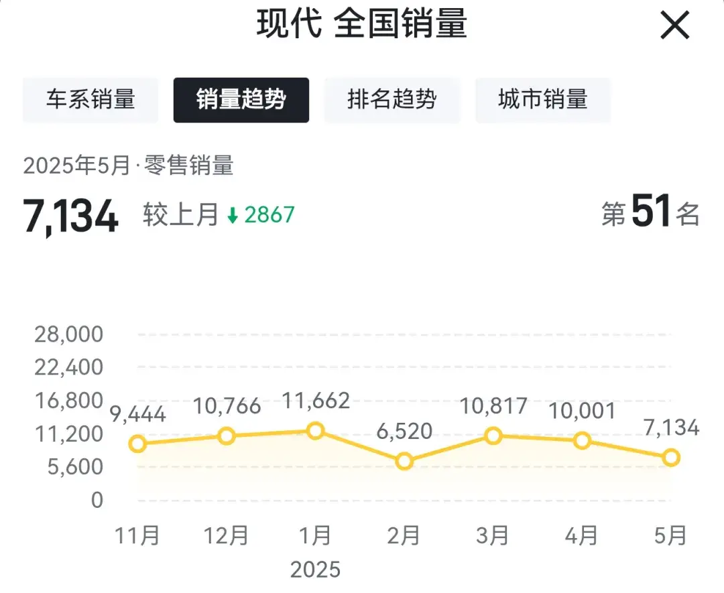724x593 pixels.
Task: Click the 1月 x-axis label
Action: tap(315, 536)
